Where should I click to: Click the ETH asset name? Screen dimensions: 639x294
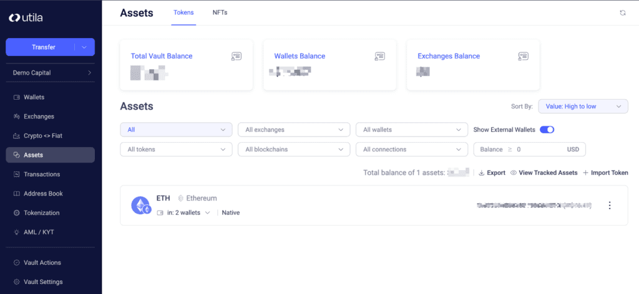click(x=163, y=199)
